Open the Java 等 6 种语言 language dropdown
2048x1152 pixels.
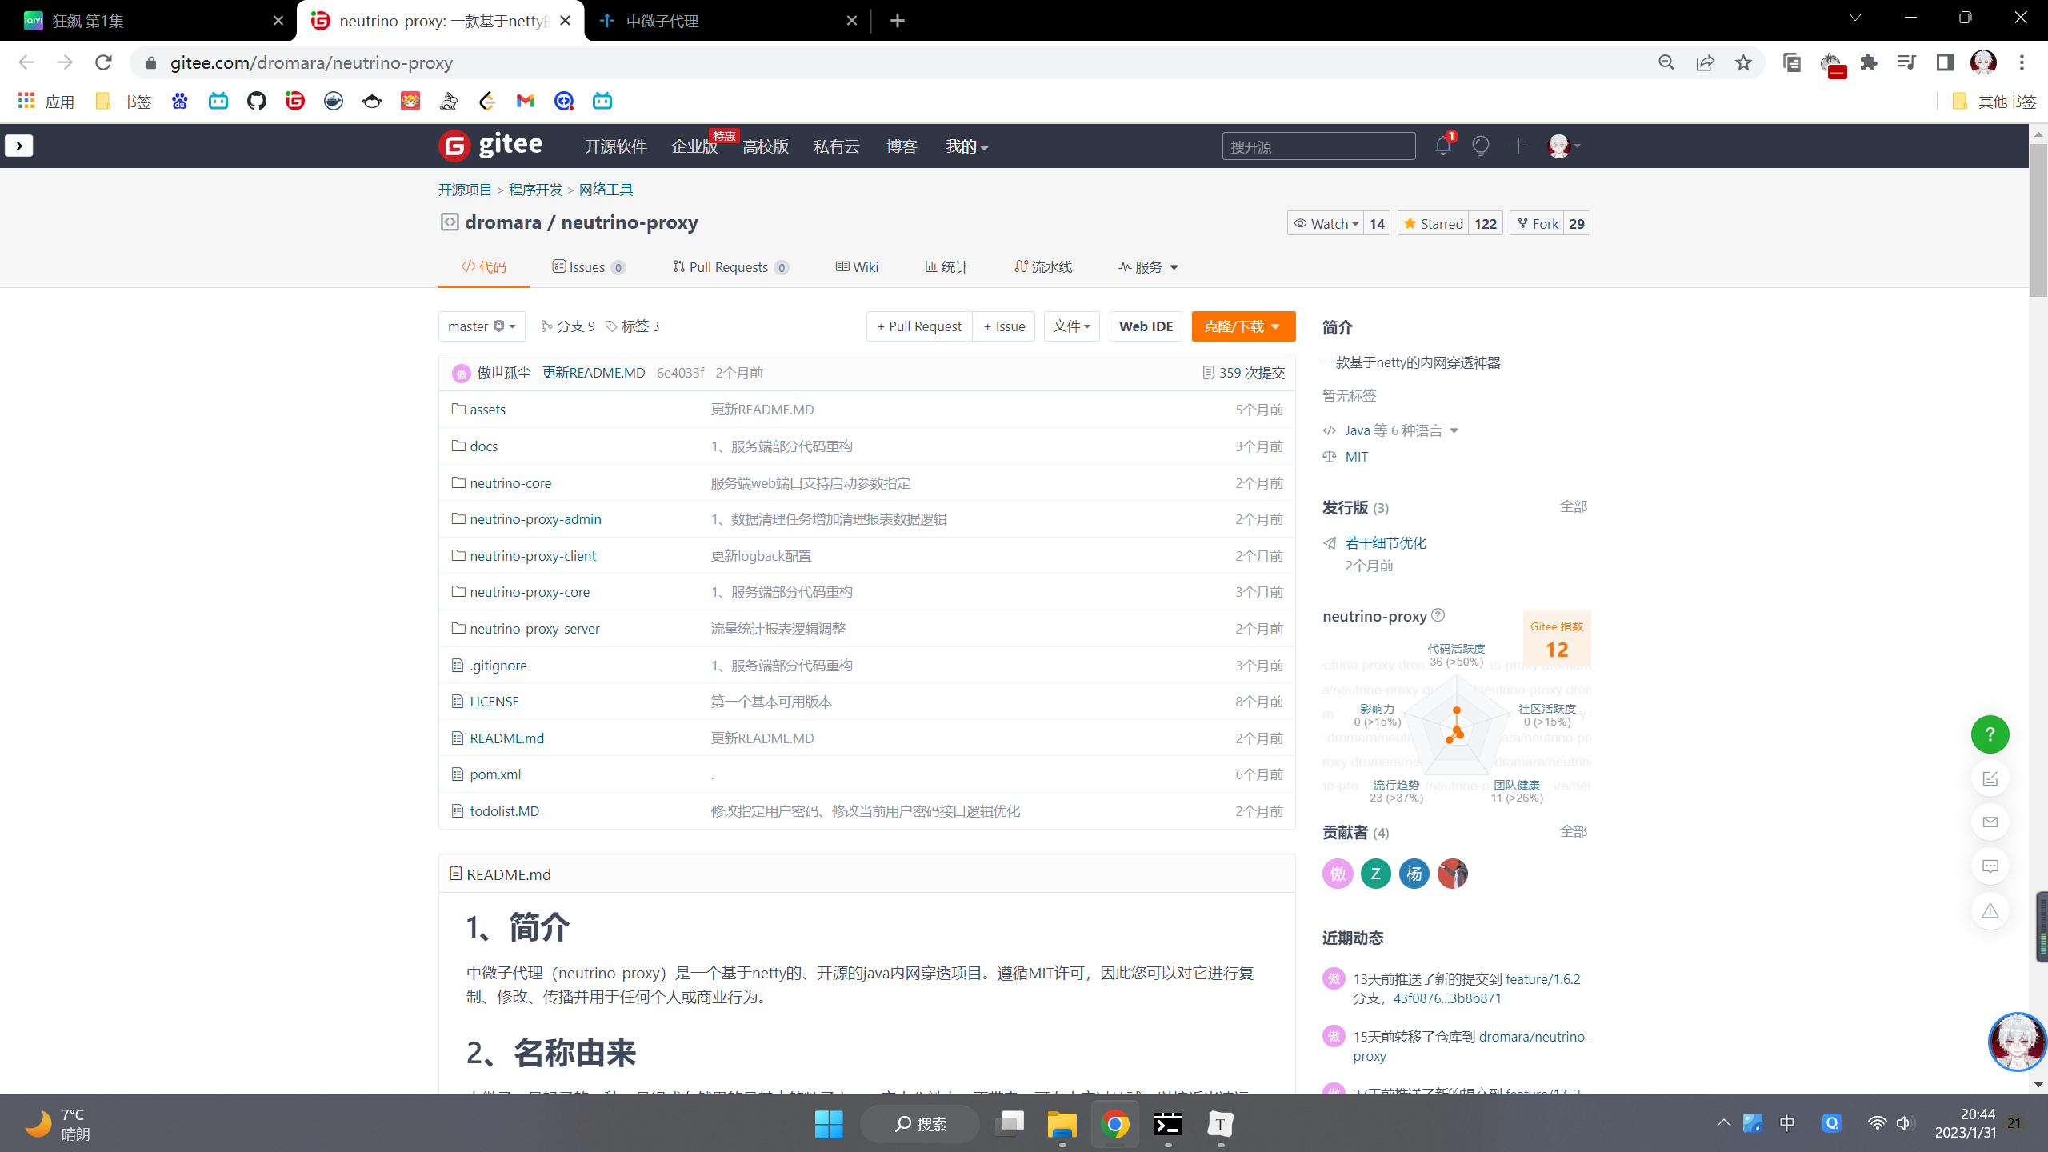[1391, 430]
